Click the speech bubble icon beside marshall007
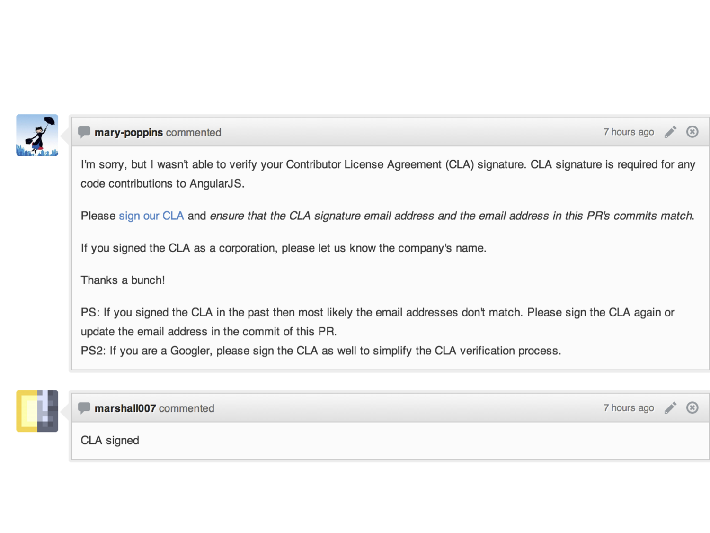The image size is (710, 533). pos(84,408)
